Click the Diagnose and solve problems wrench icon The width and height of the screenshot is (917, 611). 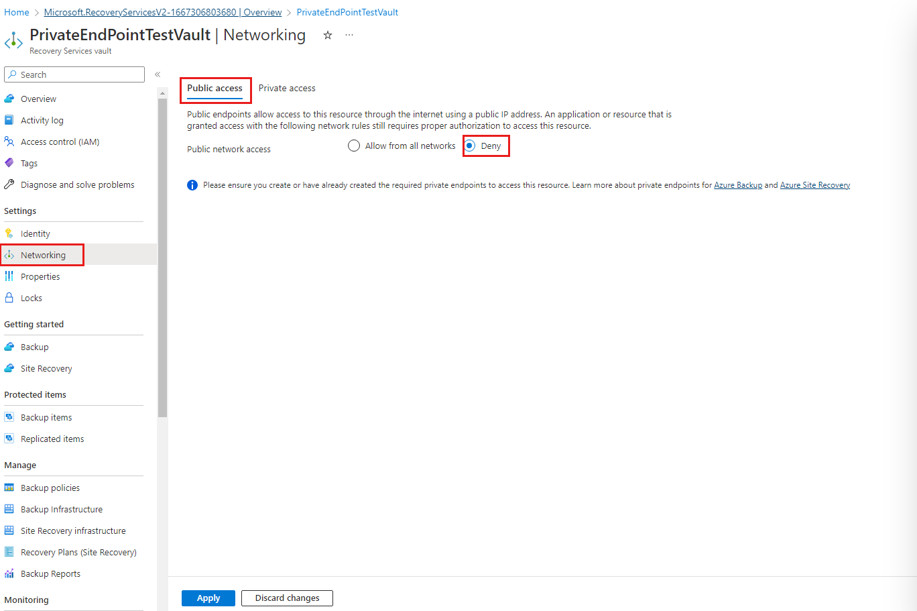pyautogui.click(x=9, y=184)
